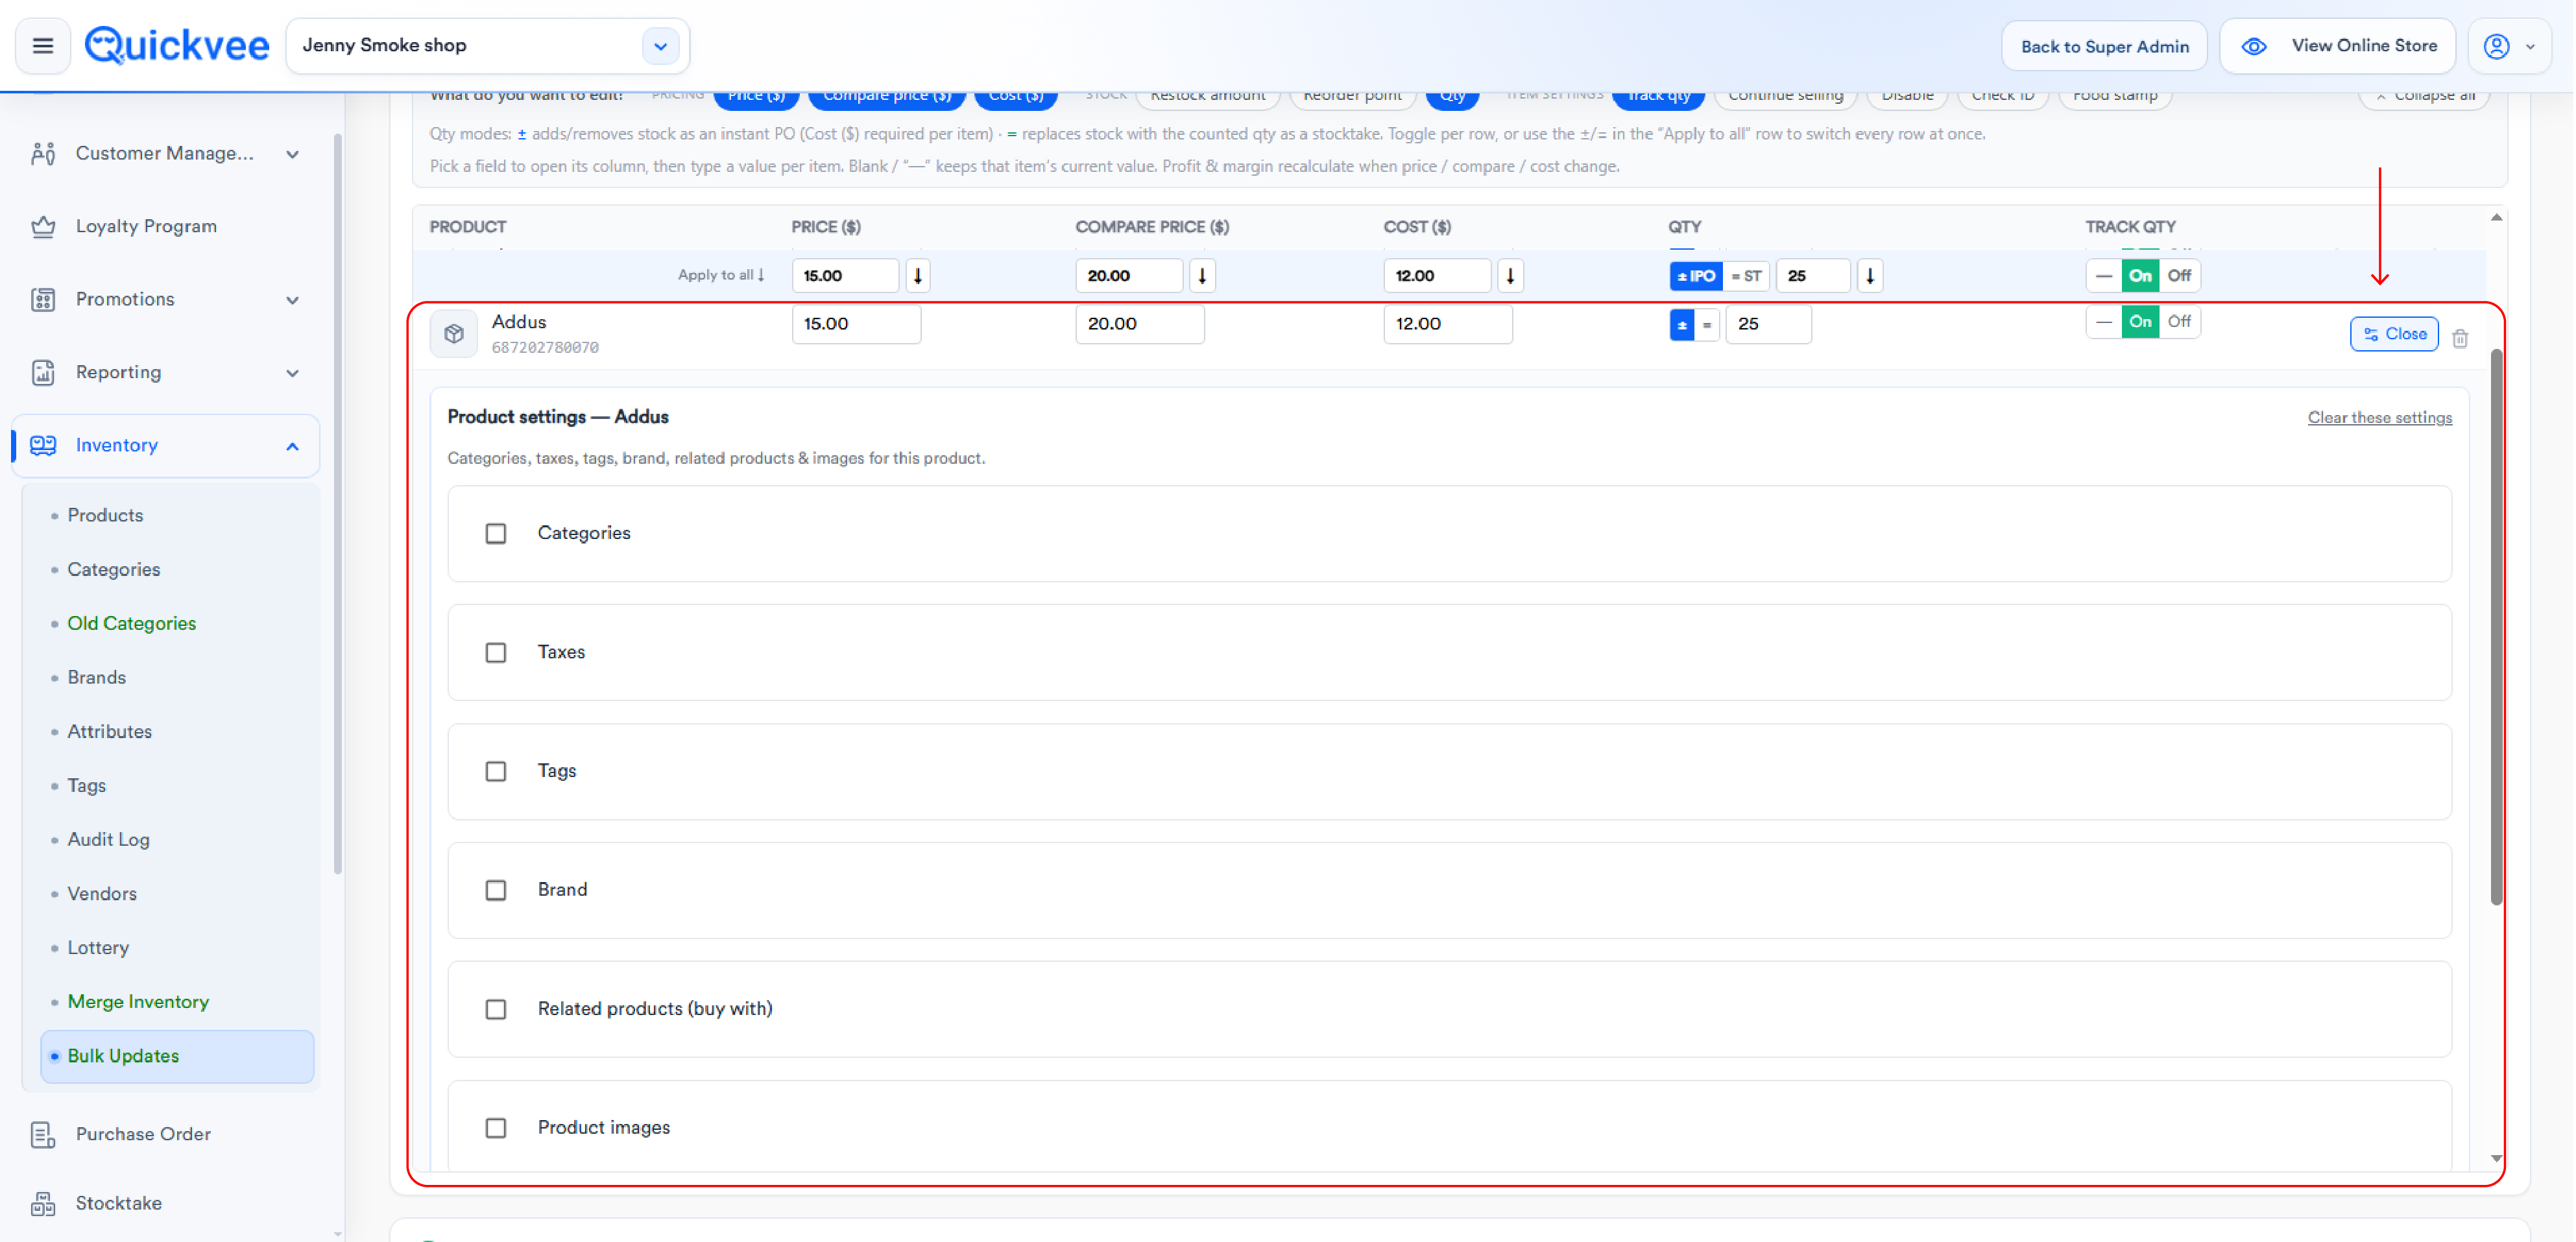2576x1242 pixels.
Task: Set Addus Track Qty to Off
Action: pos(2179,322)
